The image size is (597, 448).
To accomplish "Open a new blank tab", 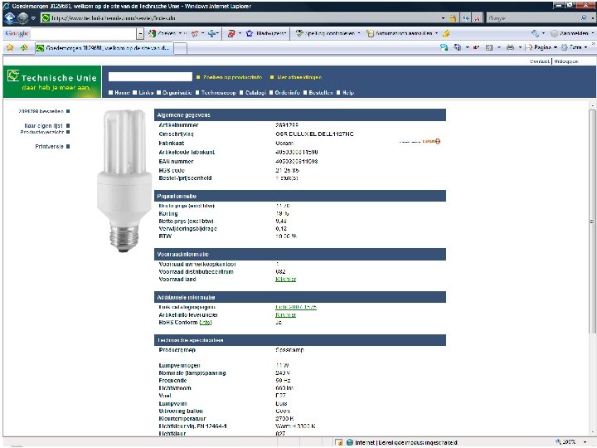I will point(181,48).
